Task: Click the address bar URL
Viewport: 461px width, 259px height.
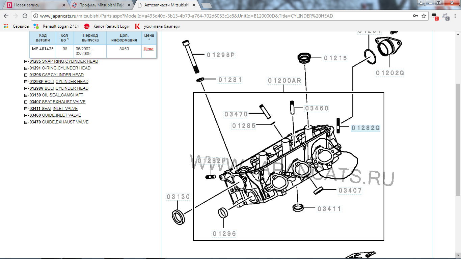Action: click(x=186, y=16)
